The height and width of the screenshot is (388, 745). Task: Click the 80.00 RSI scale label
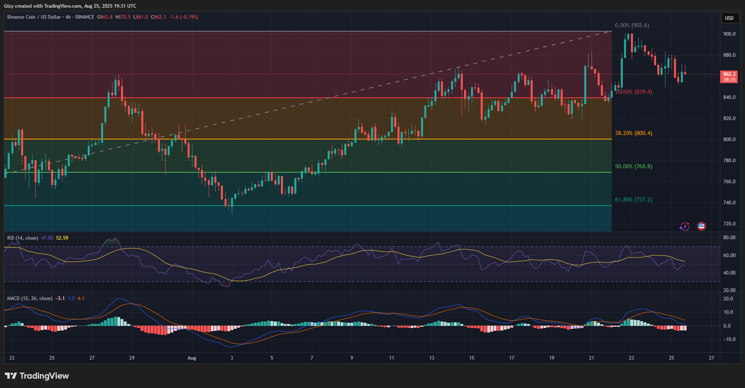click(x=729, y=238)
